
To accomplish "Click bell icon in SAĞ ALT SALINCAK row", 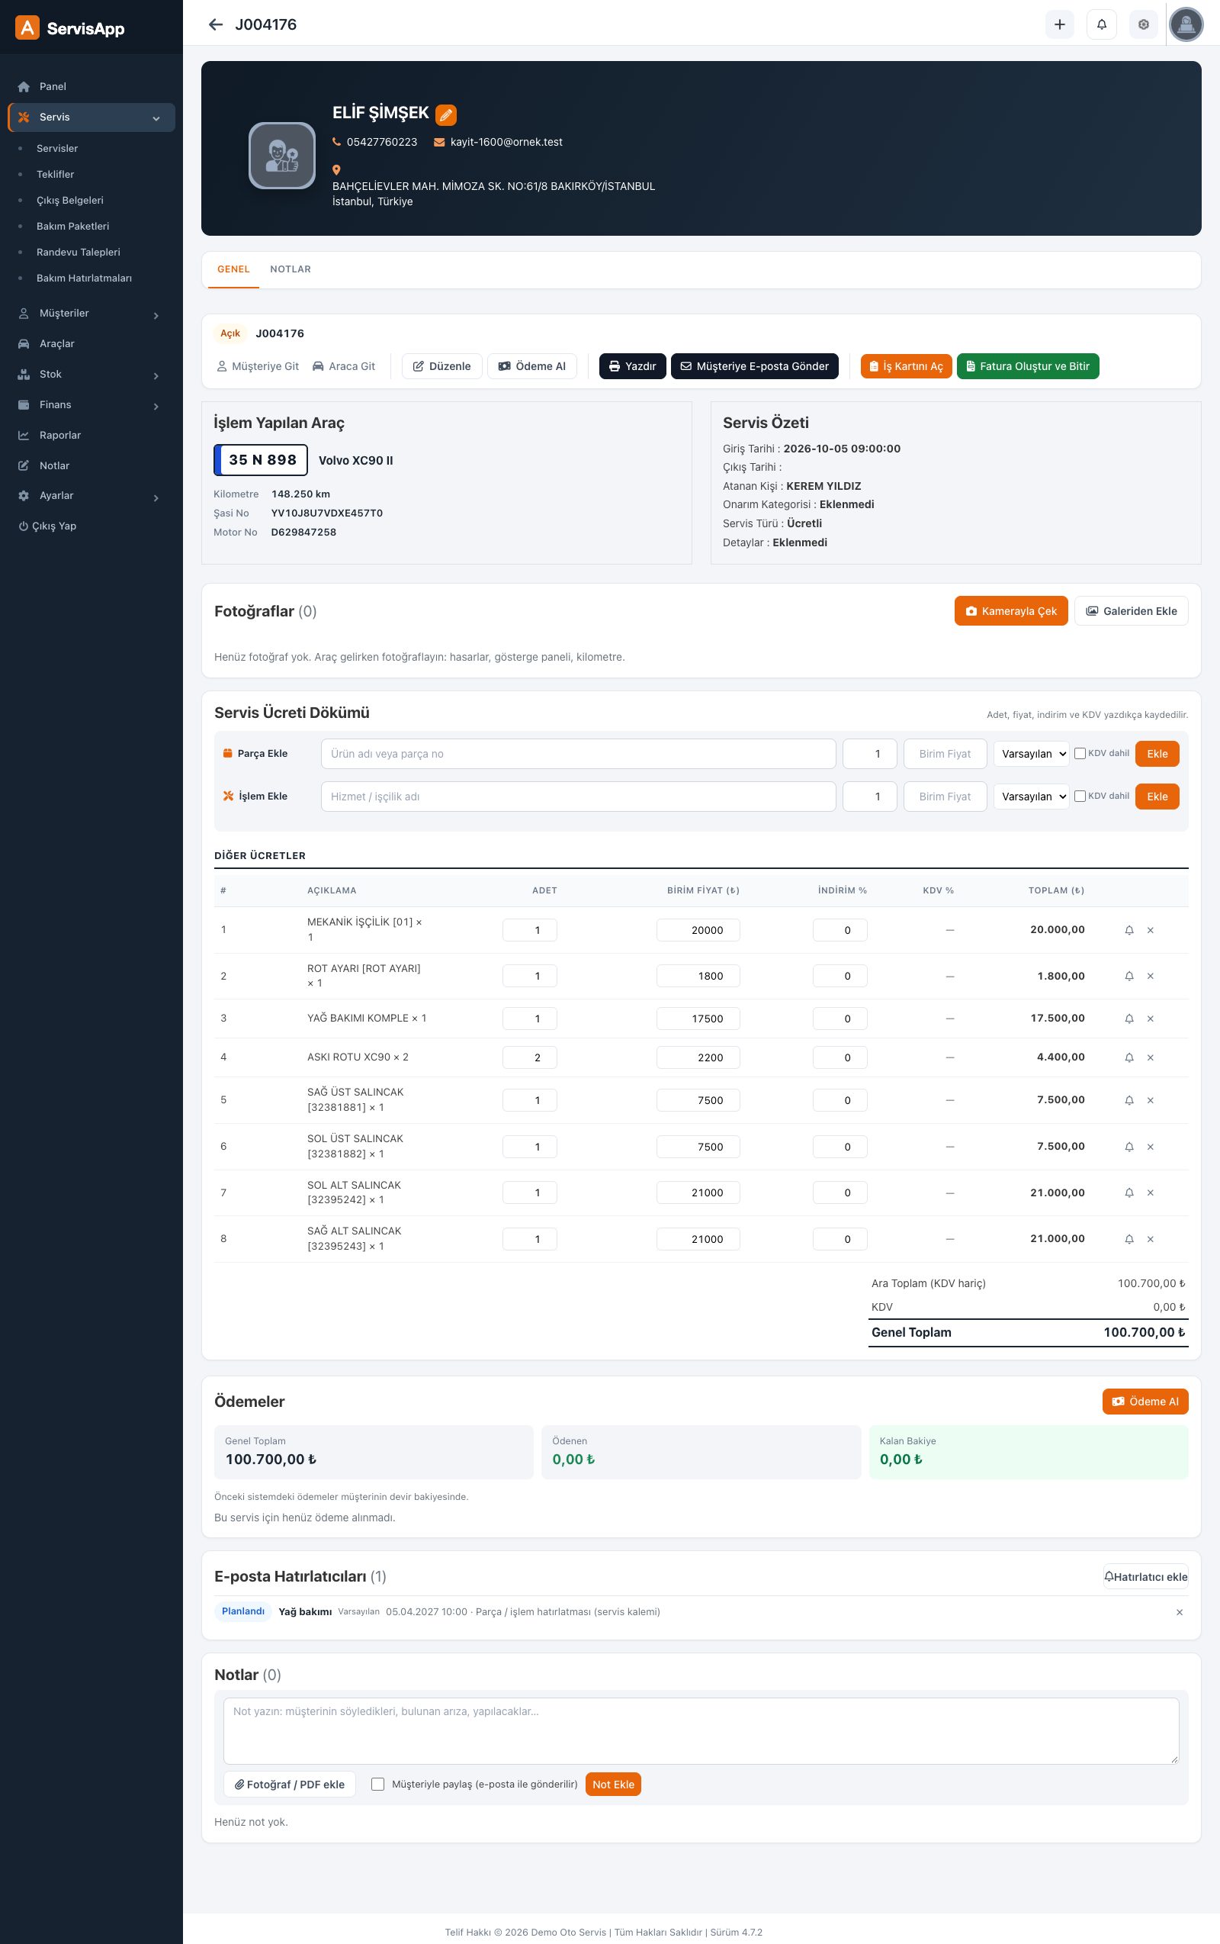I will tap(1128, 1239).
